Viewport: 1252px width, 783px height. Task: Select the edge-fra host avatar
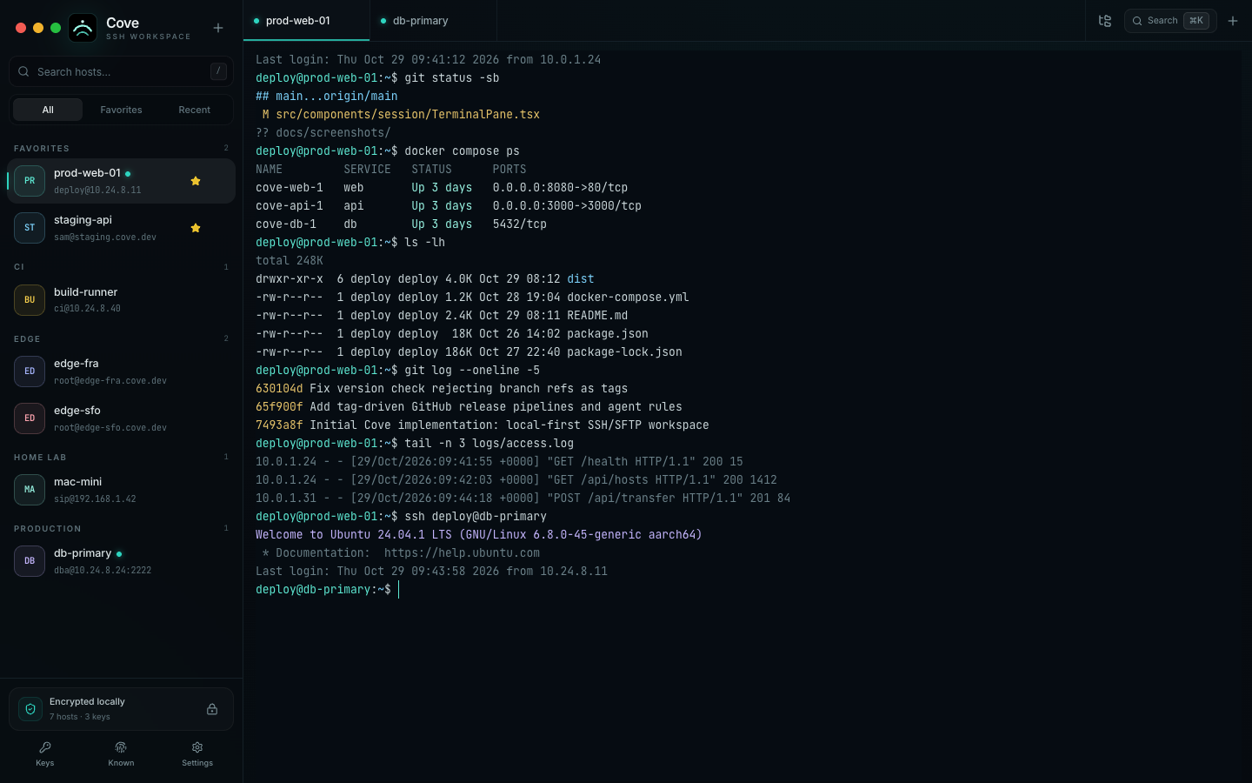point(30,371)
